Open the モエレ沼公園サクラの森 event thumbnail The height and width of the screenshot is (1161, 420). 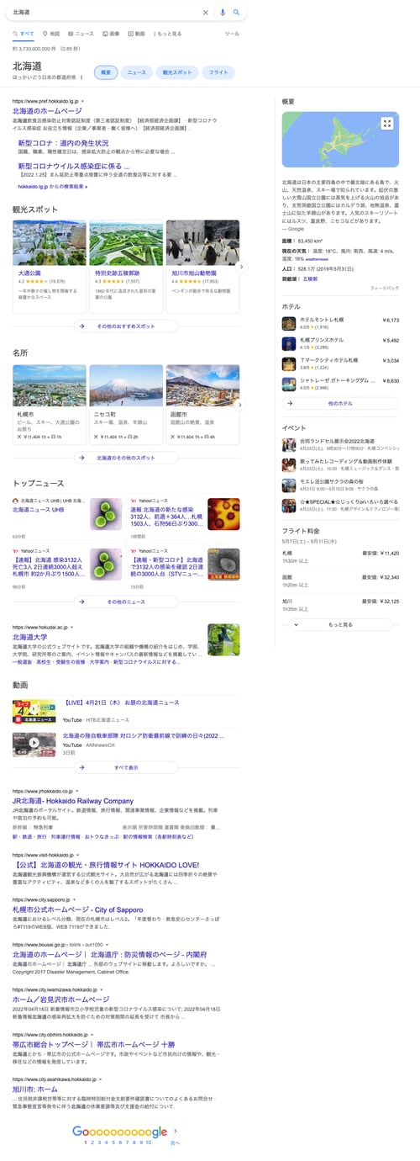click(x=288, y=485)
